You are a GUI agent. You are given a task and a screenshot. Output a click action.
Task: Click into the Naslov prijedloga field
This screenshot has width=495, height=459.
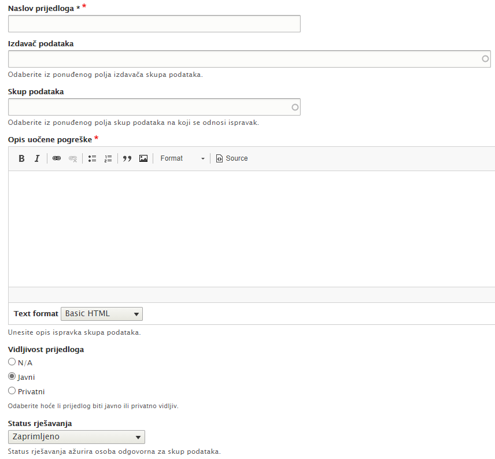154,24
